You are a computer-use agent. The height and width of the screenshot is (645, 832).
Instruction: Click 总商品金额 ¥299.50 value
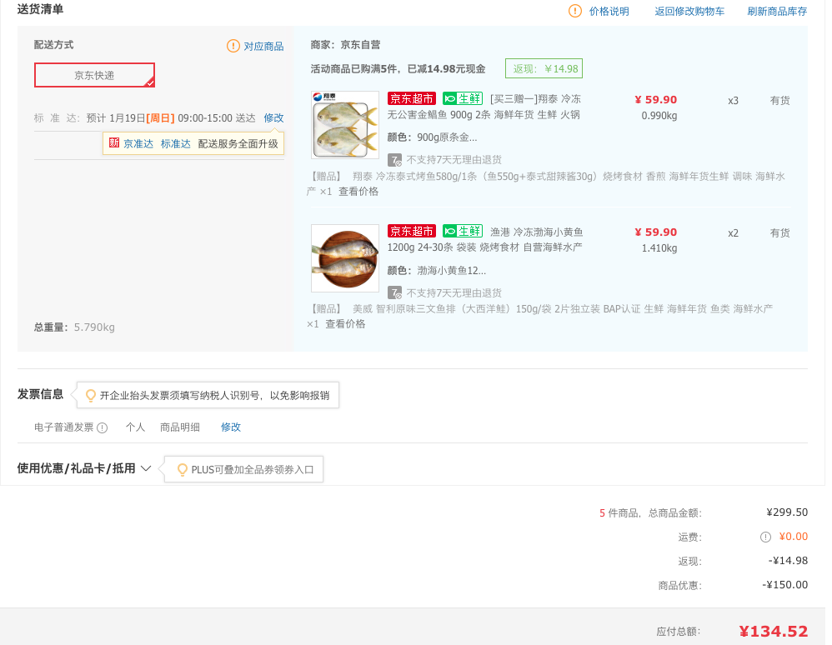coord(787,512)
